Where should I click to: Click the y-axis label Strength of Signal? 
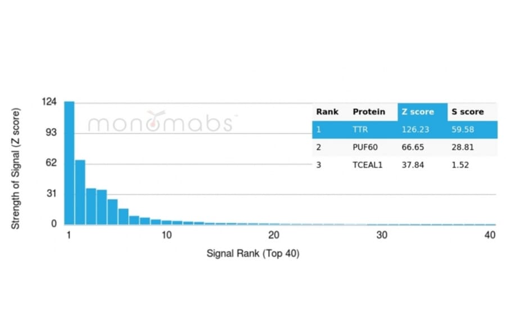pos(16,168)
